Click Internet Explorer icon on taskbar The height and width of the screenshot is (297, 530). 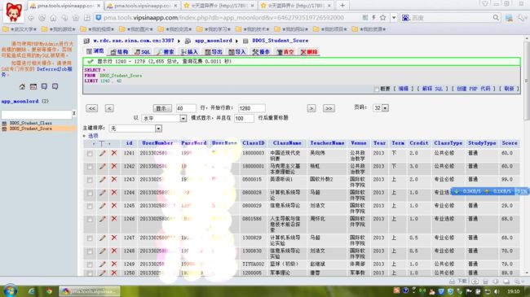point(31,291)
